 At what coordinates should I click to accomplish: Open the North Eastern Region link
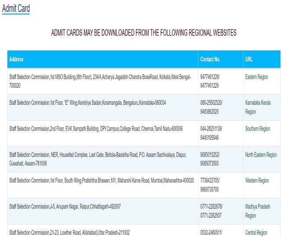(261, 155)
